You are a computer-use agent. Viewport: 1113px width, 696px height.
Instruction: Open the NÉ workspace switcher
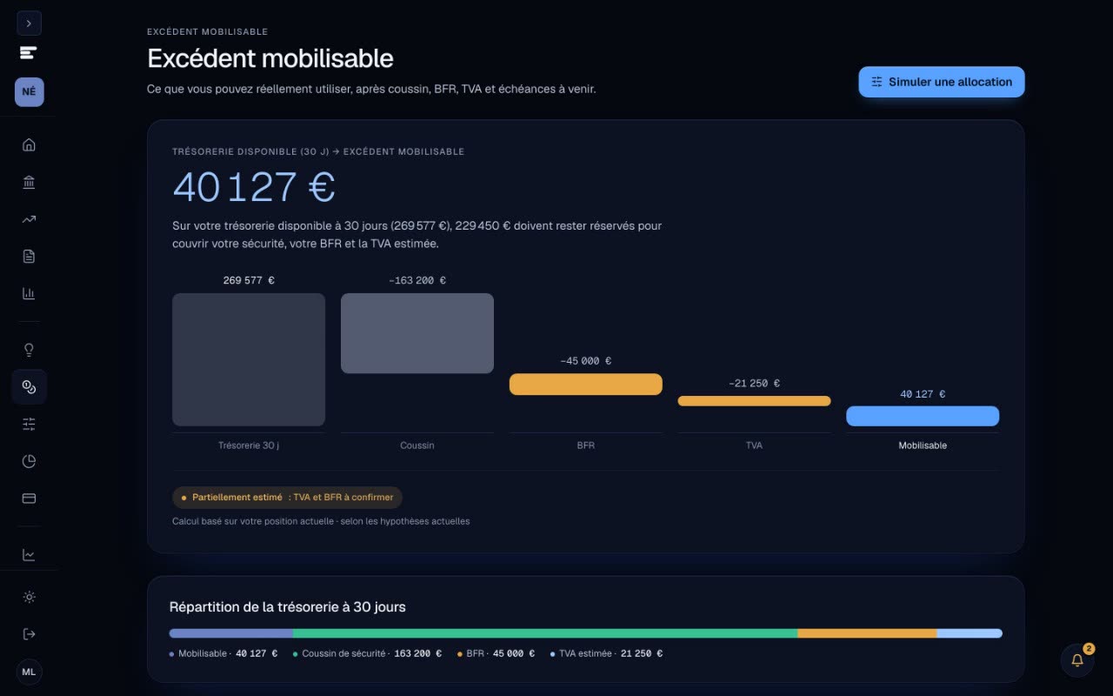point(29,91)
